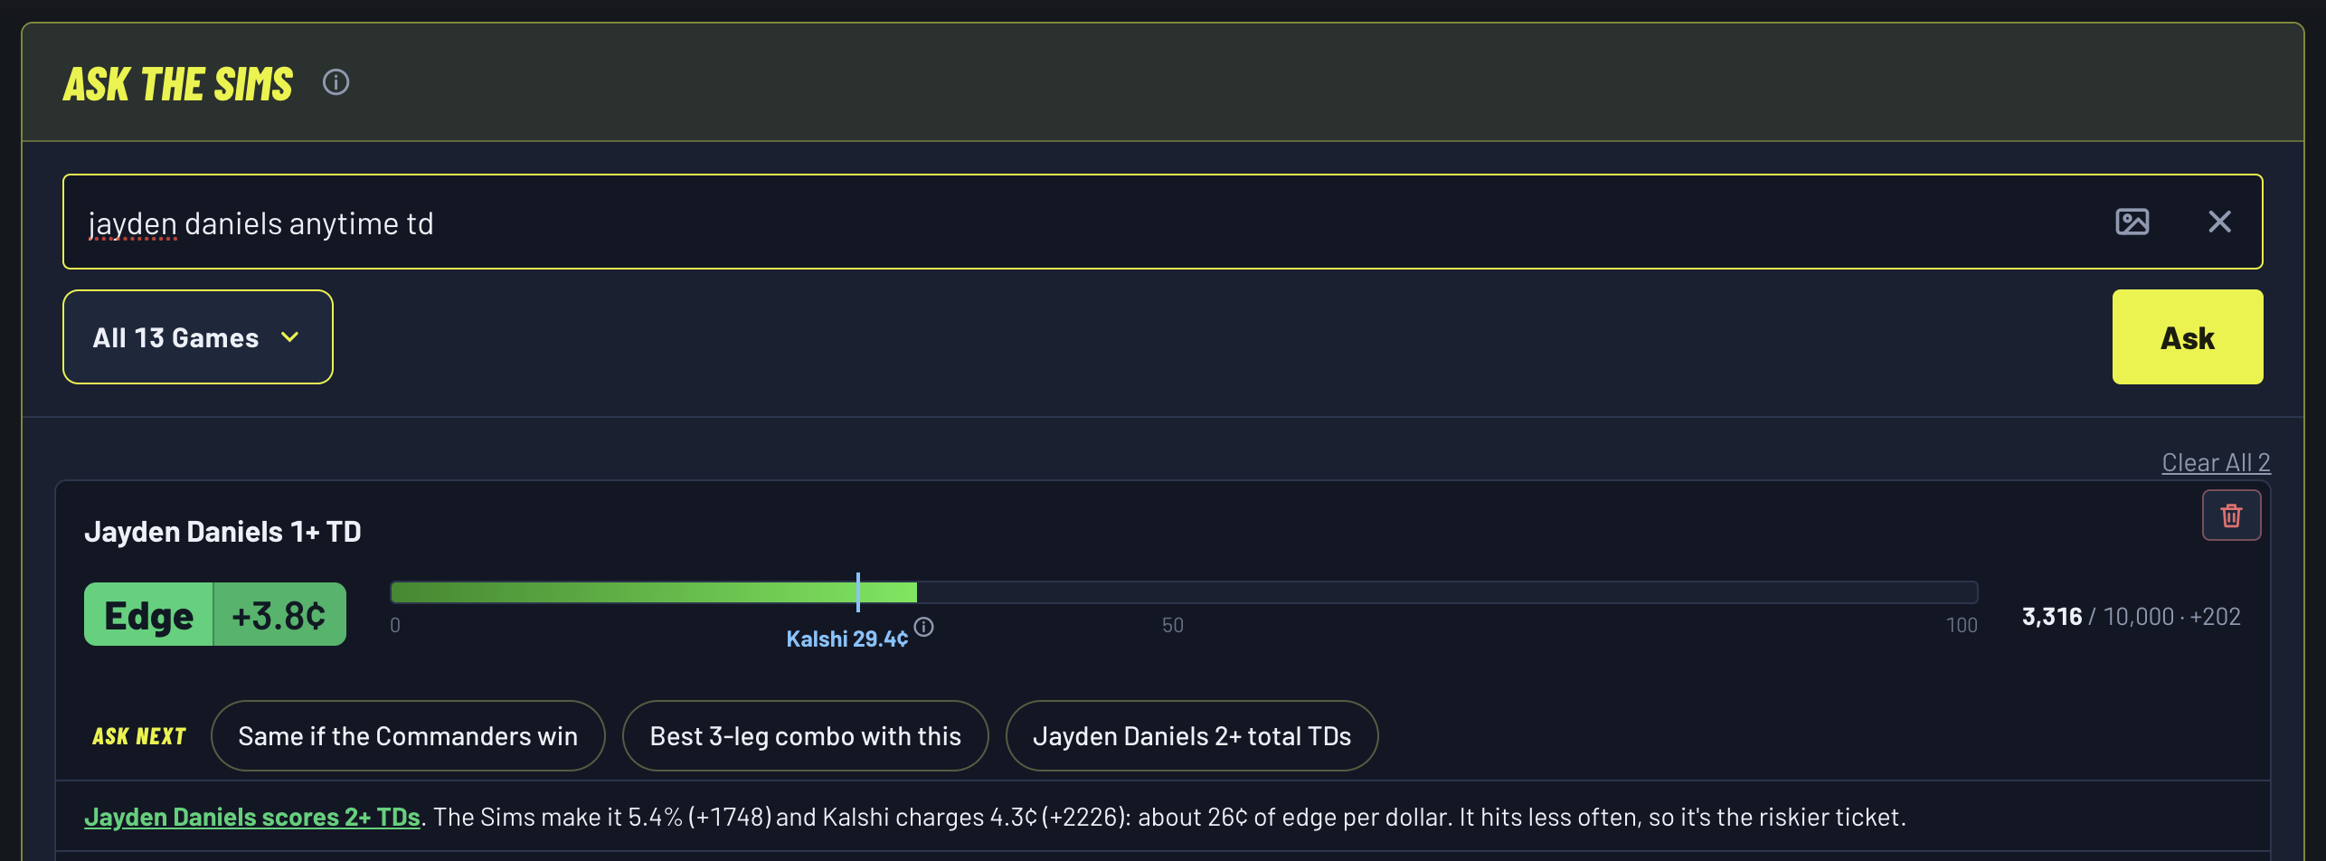Select 'Same if the Commanders win' suggestion
Viewport: 2326px width, 861px height.
(x=408, y=736)
